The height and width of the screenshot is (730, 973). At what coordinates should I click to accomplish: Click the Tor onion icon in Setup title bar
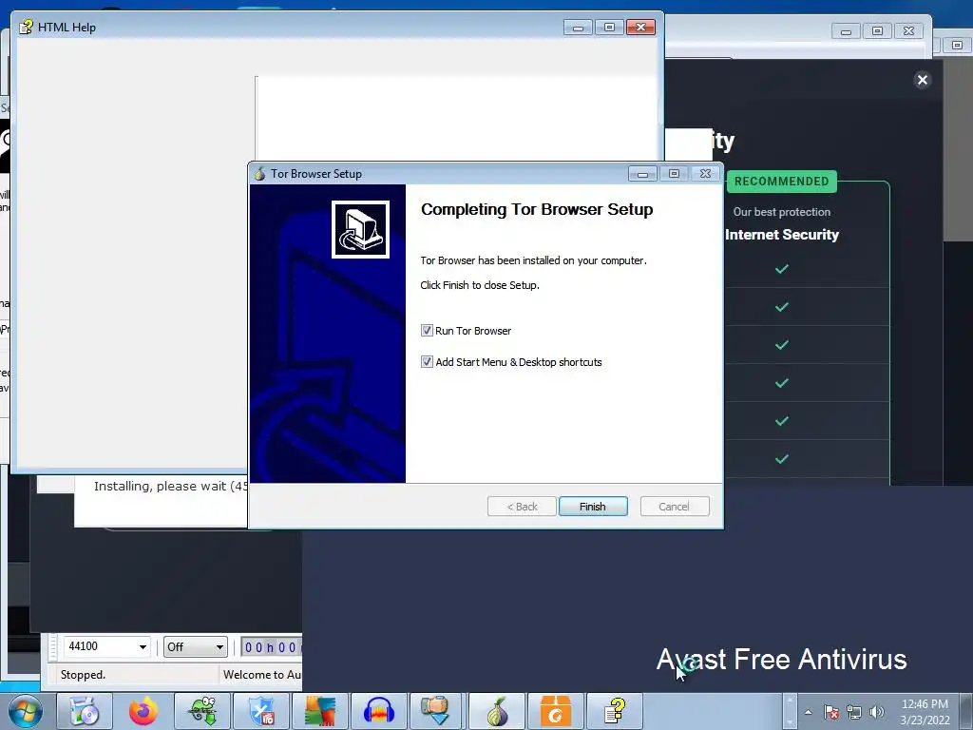point(259,174)
